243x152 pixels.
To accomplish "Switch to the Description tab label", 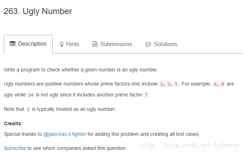I will click(32, 44).
